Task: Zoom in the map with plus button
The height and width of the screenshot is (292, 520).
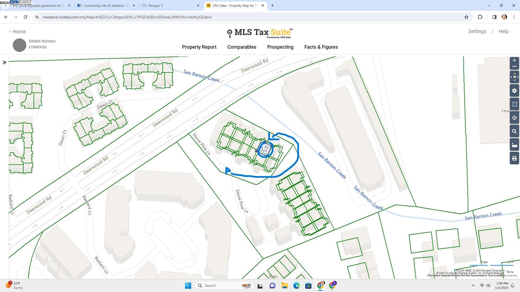Action: click(x=514, y=61)
